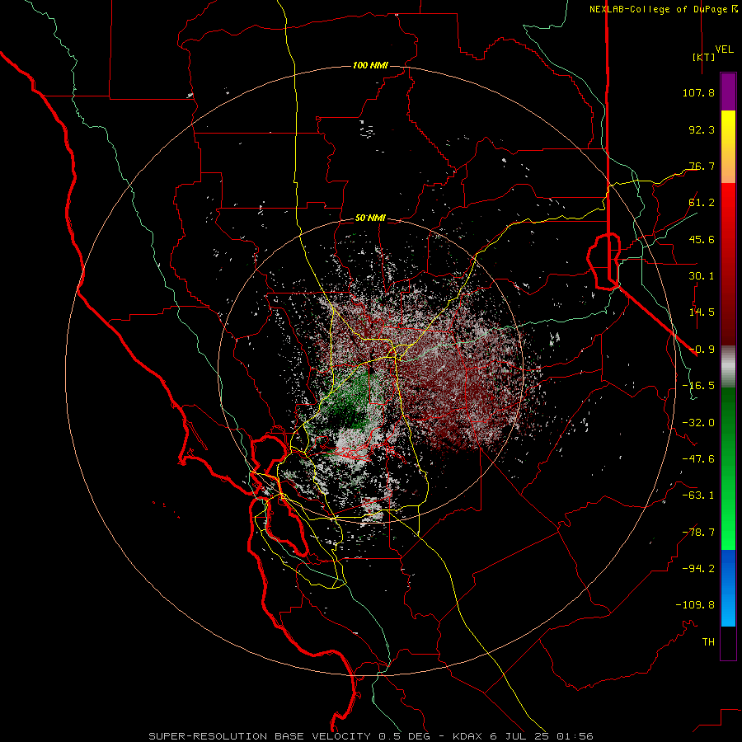Viewport: 742px width, 742px height.
Task: Click the -16.5 velocity scale value
Action: click(x=698, y=386)
